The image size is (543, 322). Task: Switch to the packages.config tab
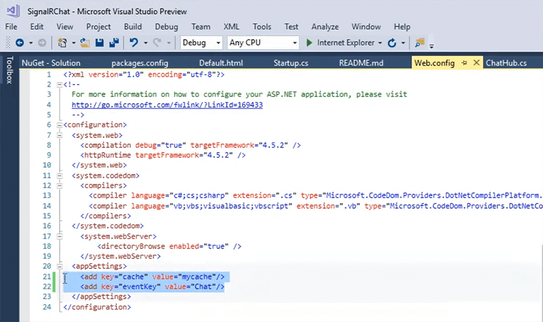tap(139, 63)
